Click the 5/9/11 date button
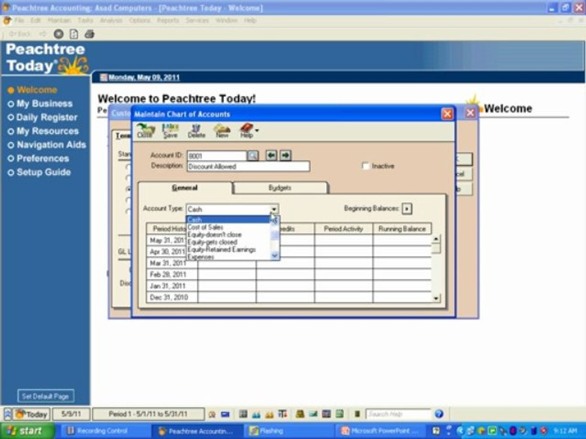The image size is (586, 439). (71, 414)
